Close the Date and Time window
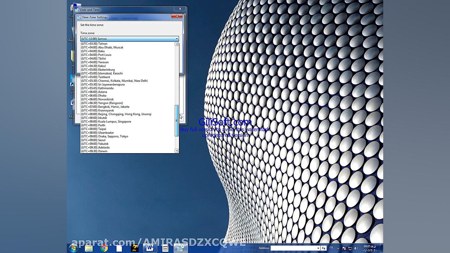 click(x=180, y=9)
